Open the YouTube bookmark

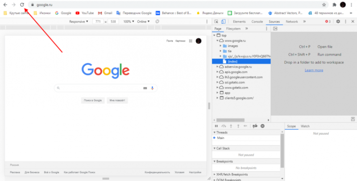pos(84,13)
